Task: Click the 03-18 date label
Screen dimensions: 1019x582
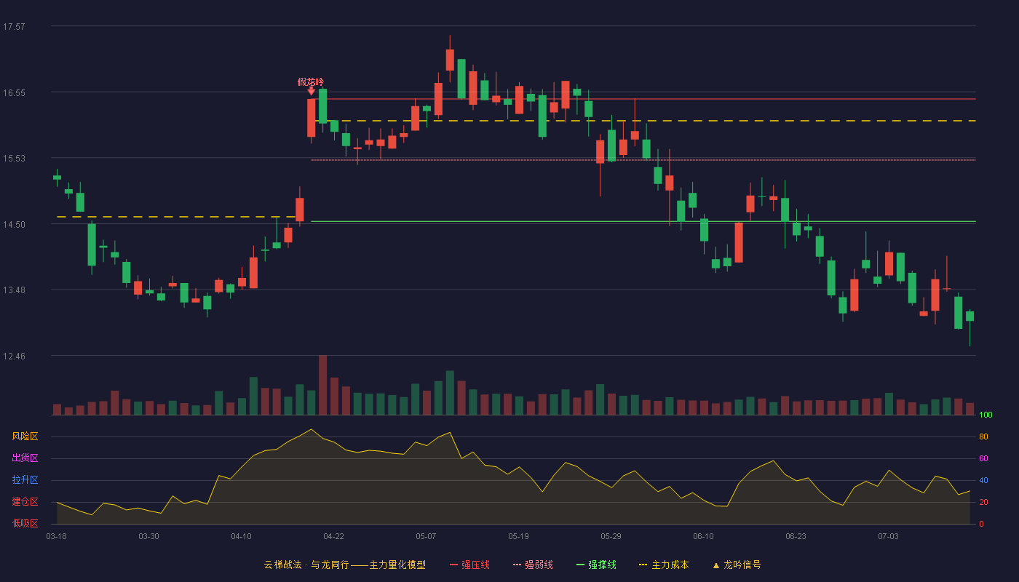Action: click(56, 536)
